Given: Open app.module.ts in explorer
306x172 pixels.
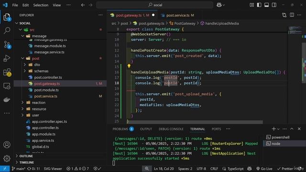Looking at the screenshot, I should 44,134.
